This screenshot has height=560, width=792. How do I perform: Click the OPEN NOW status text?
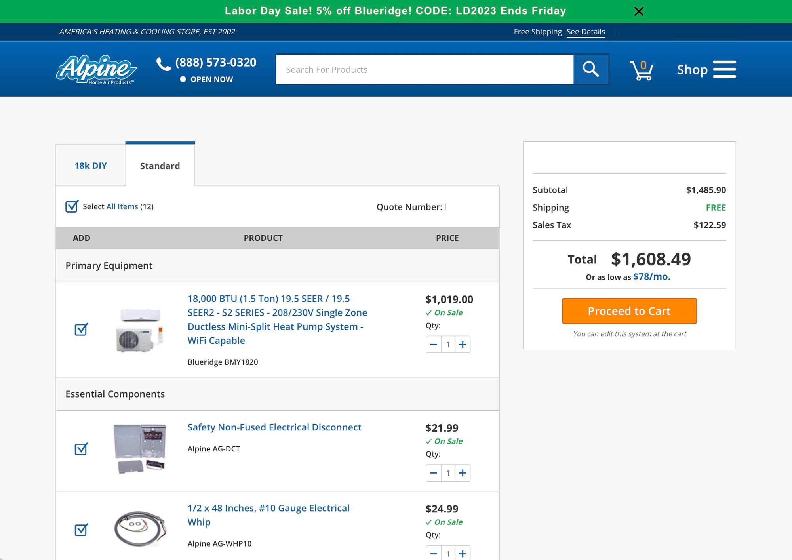211,79
